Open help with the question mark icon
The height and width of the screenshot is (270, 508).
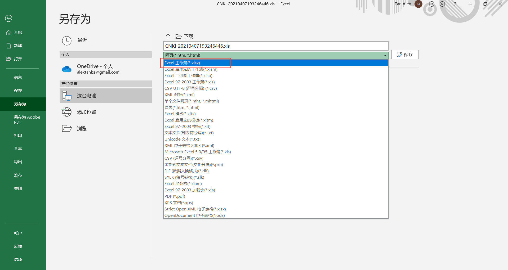455,4
